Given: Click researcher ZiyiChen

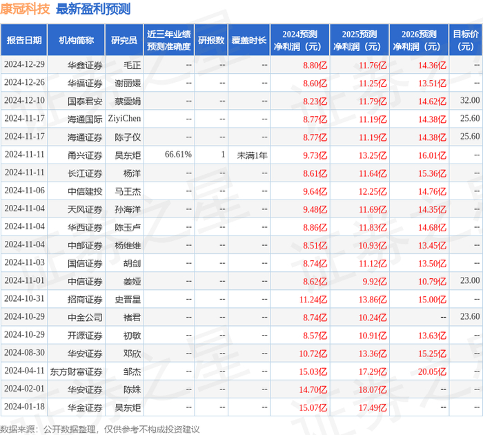Looking at the screenshot, I should [124, 119].
